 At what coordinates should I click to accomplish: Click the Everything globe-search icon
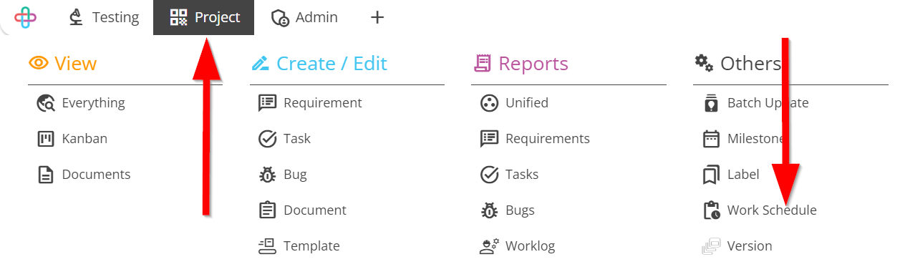pyautogui.click(x=46, y=103)
